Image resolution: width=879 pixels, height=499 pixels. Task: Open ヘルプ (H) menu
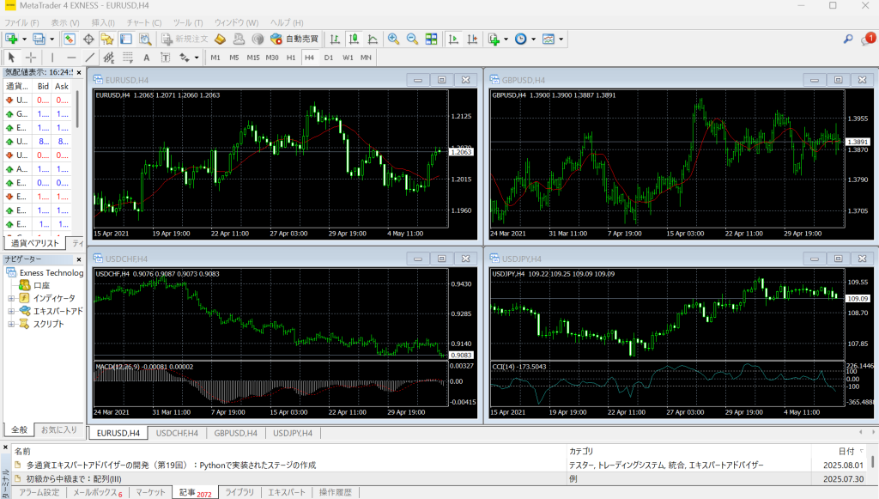pyautogui.click(x=287, y=22)
